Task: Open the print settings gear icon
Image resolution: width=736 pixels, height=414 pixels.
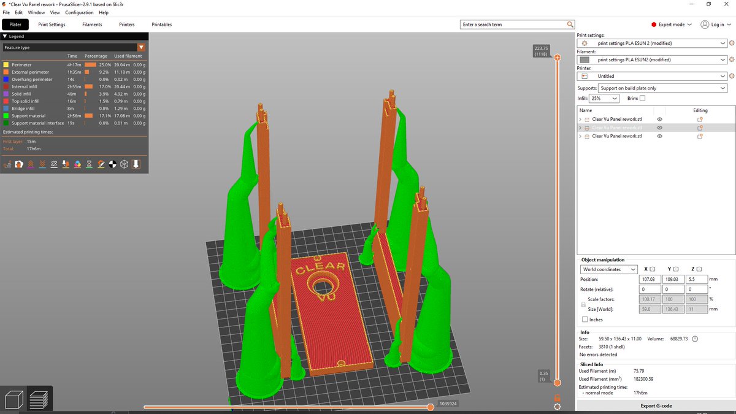Action: pyautogui.click(x=731, y=43)
